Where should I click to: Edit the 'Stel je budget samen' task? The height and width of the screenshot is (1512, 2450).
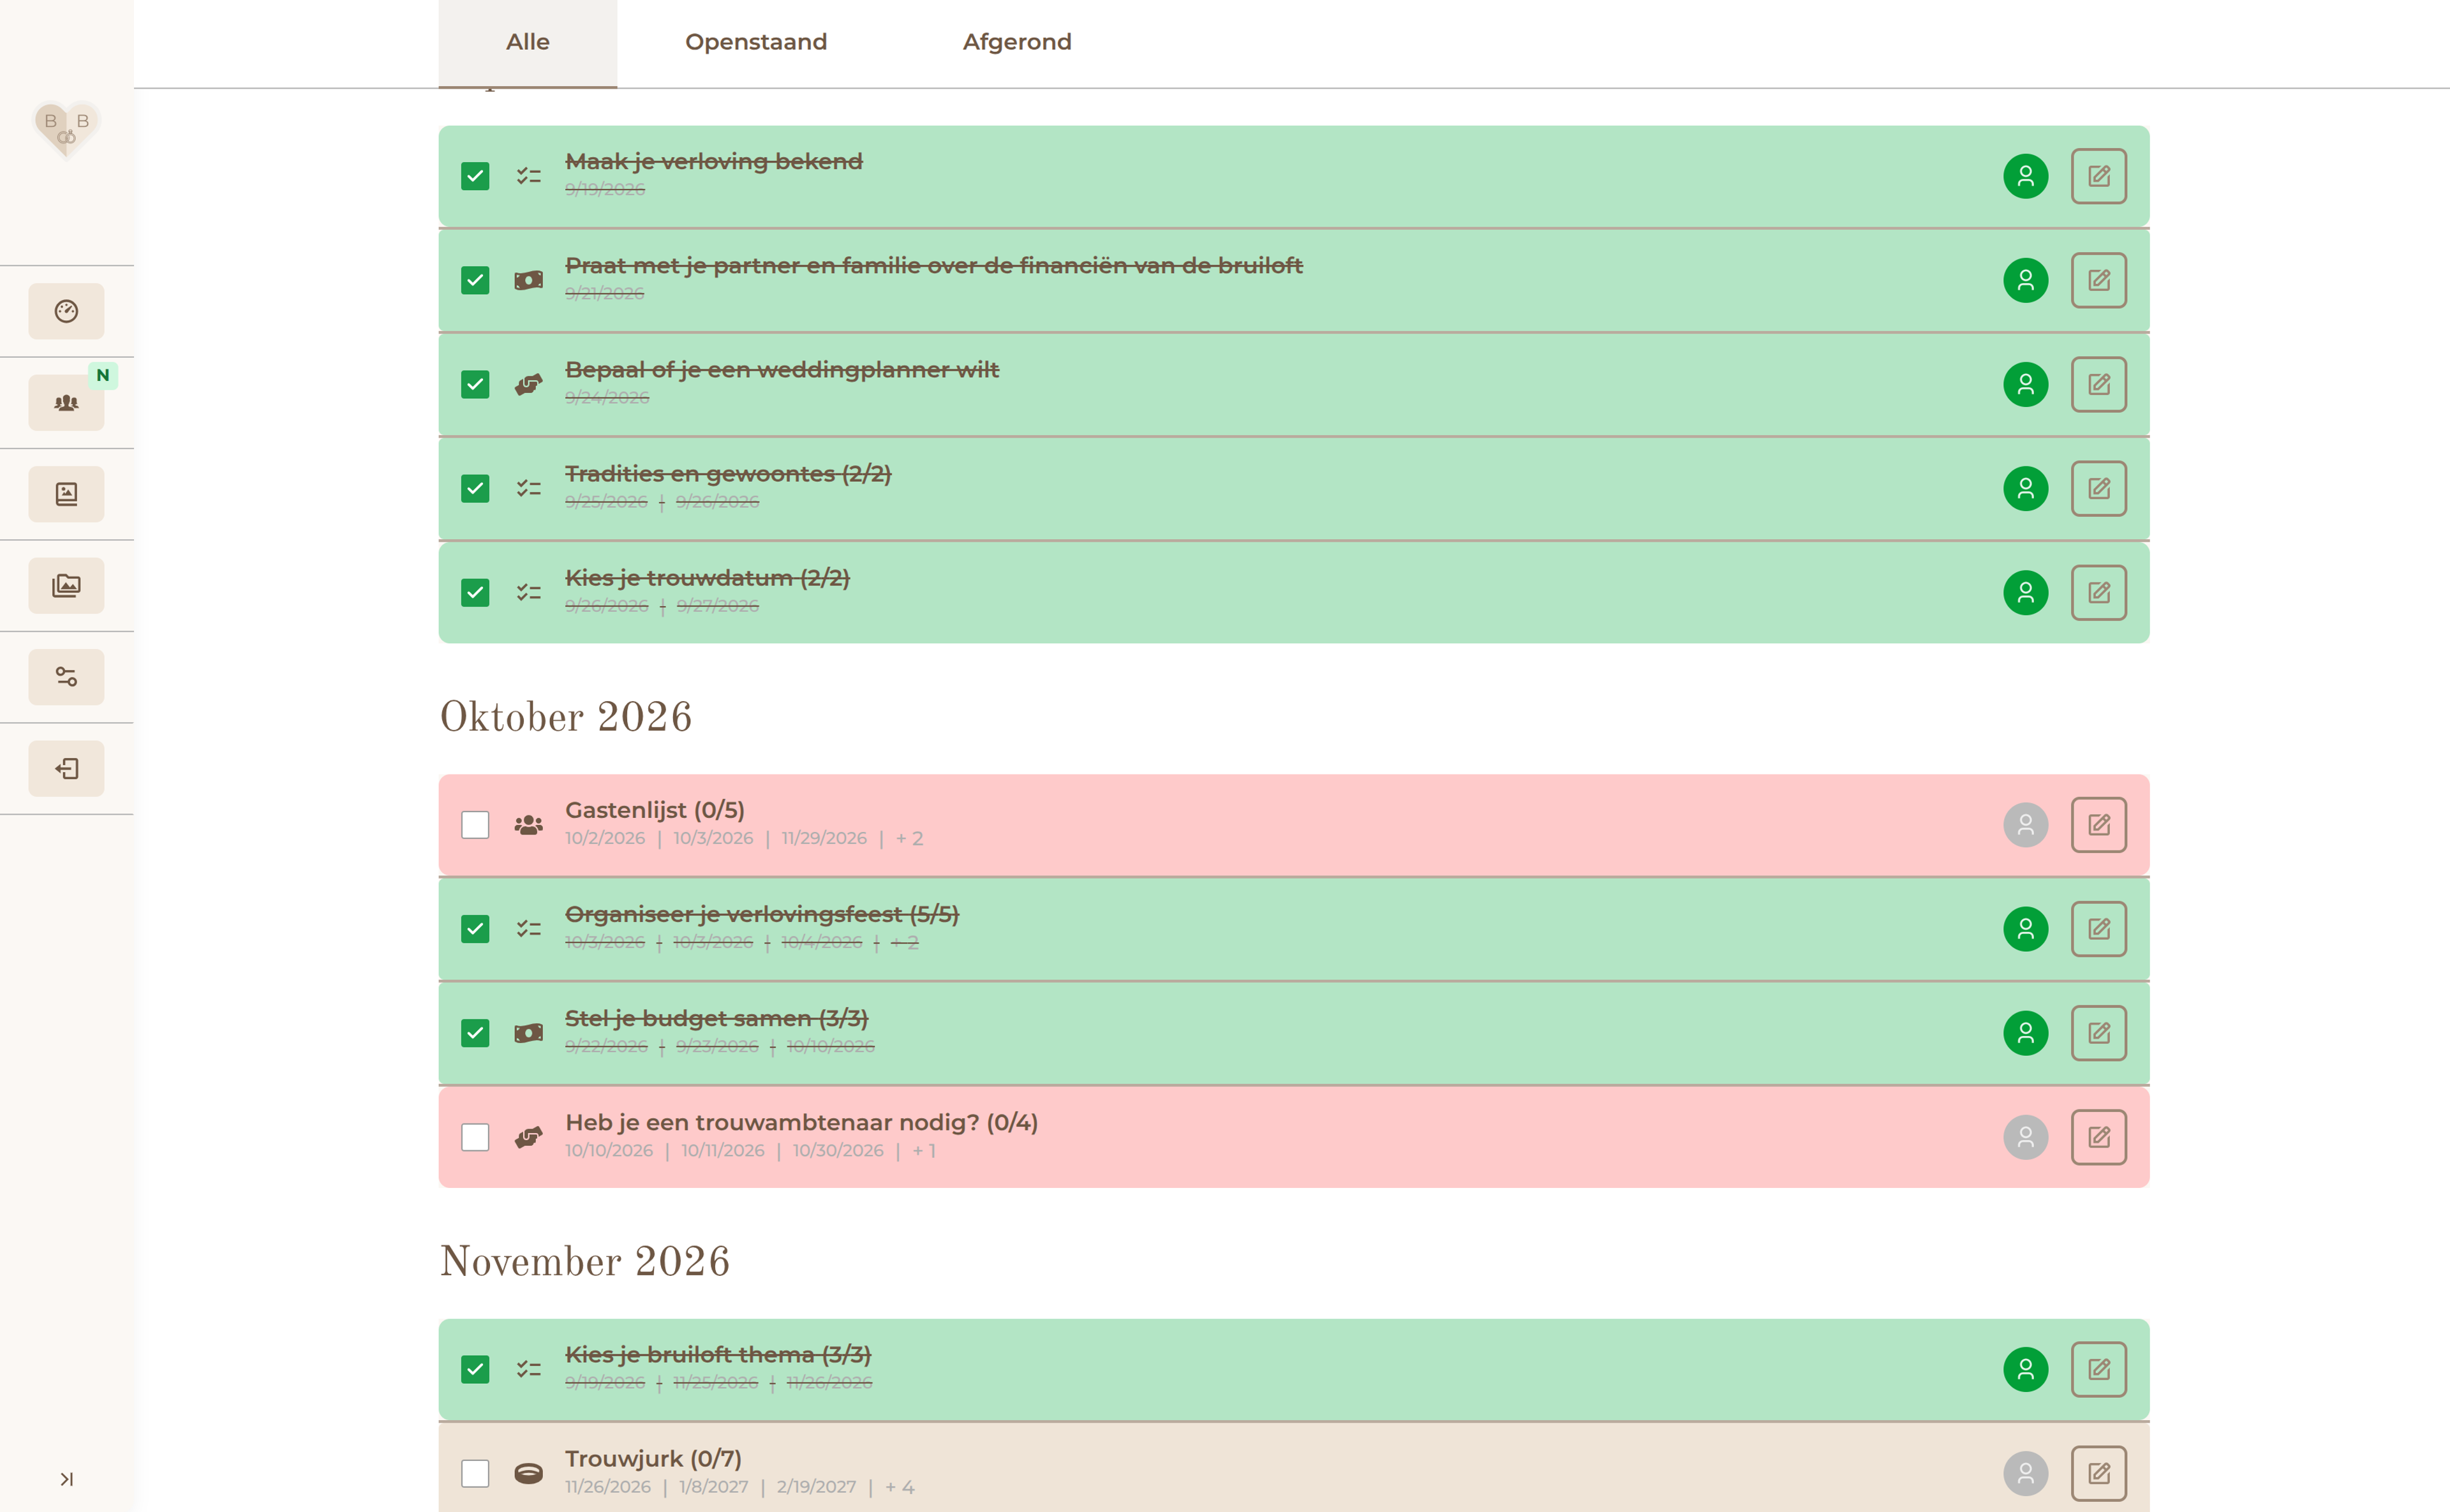tap(2098, 1033)
